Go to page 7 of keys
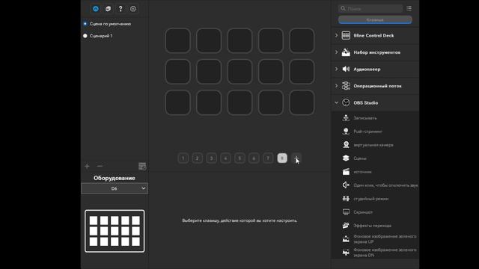 268,158
